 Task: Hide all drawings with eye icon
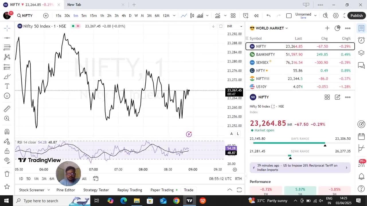click(7, 160)
